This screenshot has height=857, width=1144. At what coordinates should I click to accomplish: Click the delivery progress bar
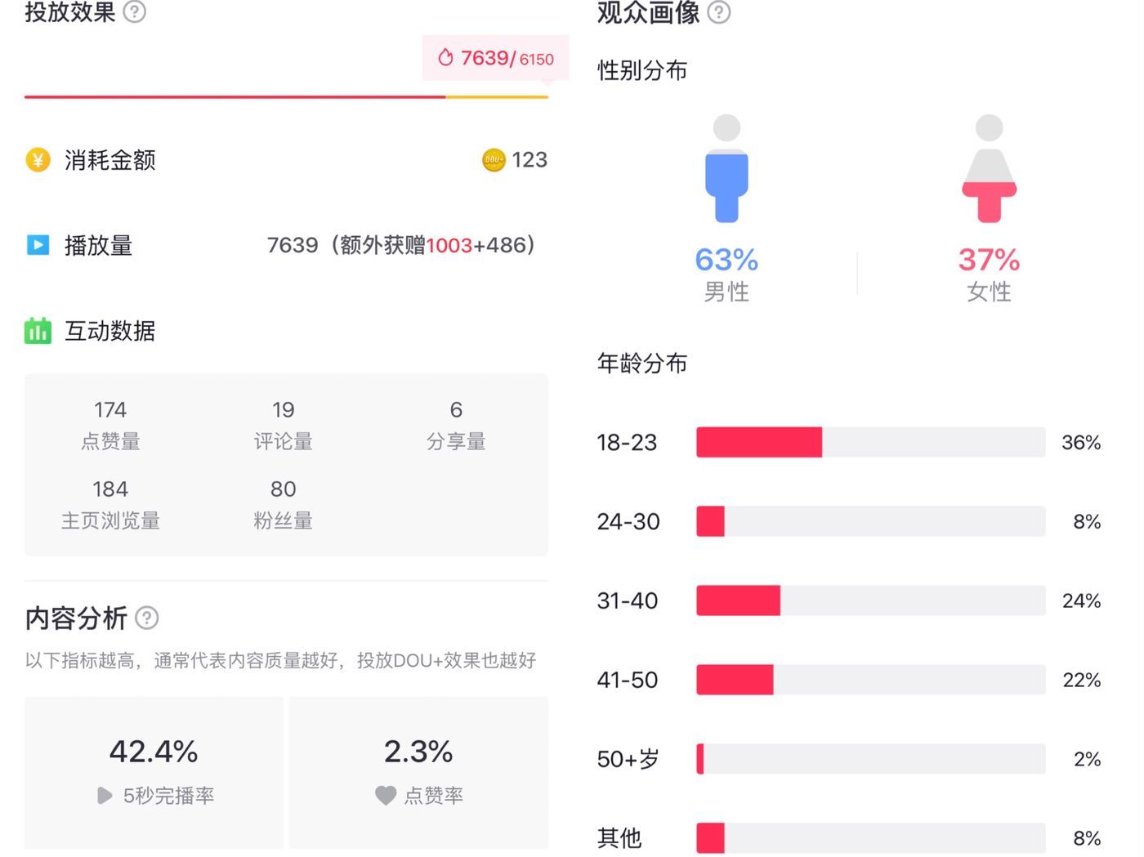click(x=286, y=96)
